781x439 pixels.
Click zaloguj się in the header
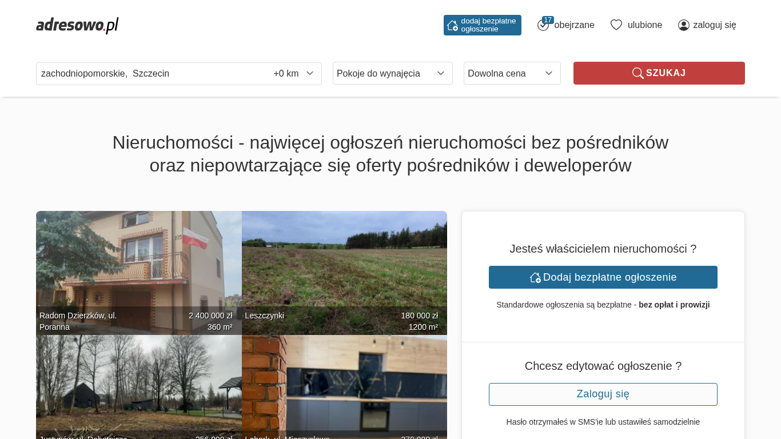pyautogui.click(x=714, y=25)
